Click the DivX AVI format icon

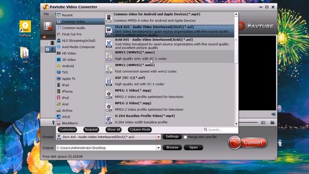pos(109,31)
